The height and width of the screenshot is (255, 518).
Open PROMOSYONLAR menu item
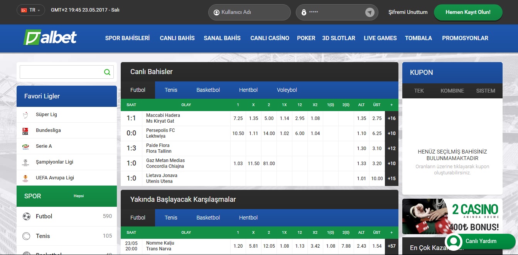point(465,38)
